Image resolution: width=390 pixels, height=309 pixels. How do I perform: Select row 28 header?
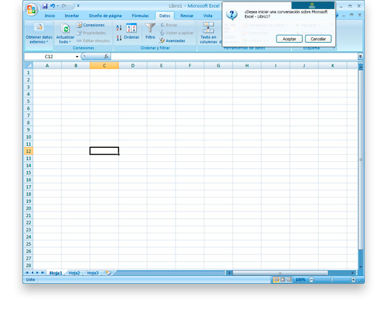[28, 266]
